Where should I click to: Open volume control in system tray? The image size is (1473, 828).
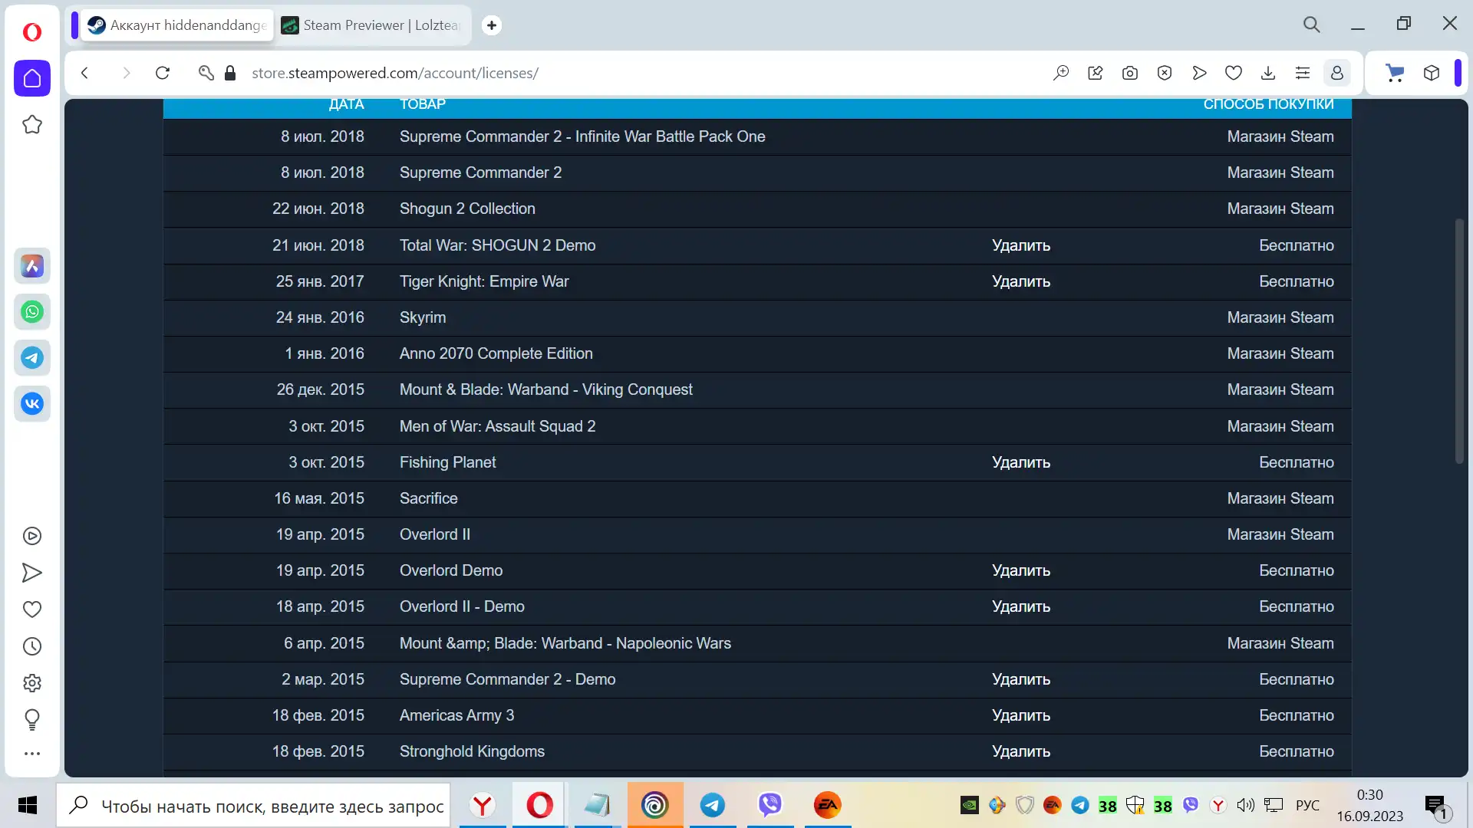point(1245,805)
